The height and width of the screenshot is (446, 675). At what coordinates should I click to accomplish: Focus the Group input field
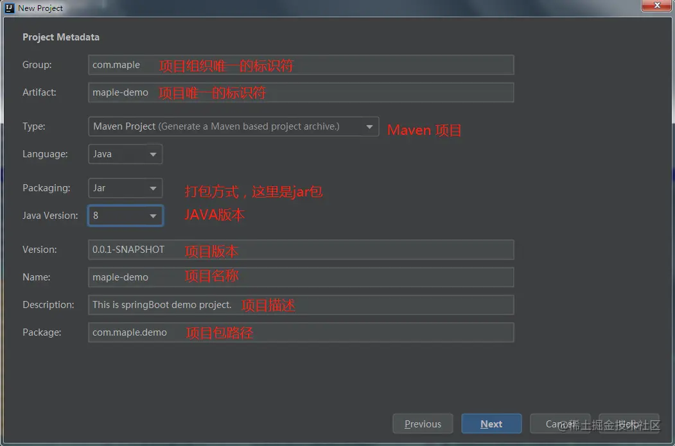pyautogui.click(x=301, y=65)
